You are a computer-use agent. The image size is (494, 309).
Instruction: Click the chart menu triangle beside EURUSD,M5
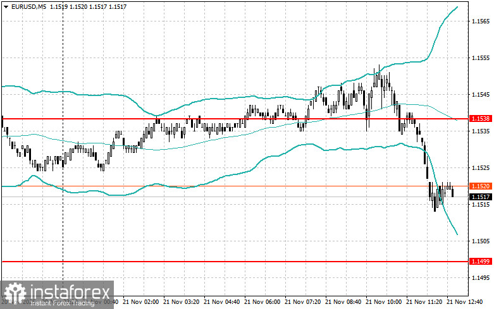pyautogui.click(x=6, y=6)
